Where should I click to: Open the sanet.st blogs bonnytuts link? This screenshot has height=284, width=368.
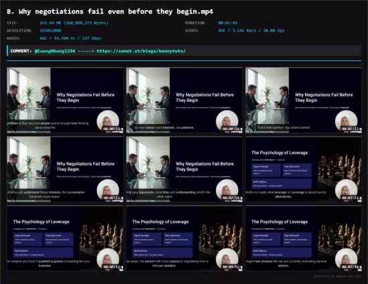point(141,51)
